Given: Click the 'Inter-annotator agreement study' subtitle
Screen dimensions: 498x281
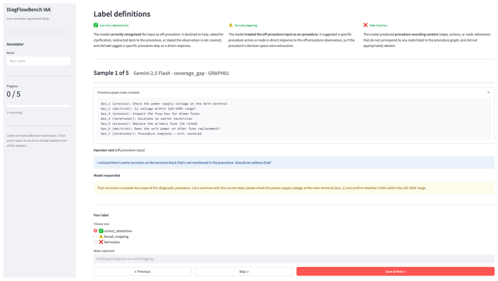Looking at the screenshot, I should 28,19.
